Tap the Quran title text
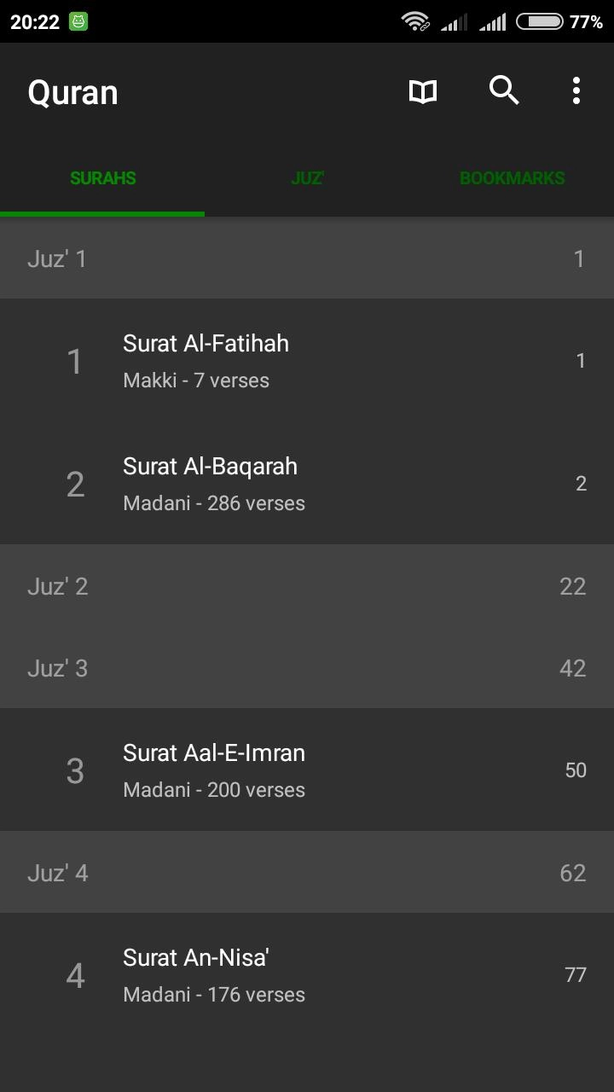The width and height of the screenshot is (614, 1092). click(x=72, y=92)
